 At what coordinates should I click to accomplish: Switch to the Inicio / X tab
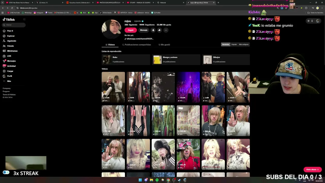tap(50, 3)
